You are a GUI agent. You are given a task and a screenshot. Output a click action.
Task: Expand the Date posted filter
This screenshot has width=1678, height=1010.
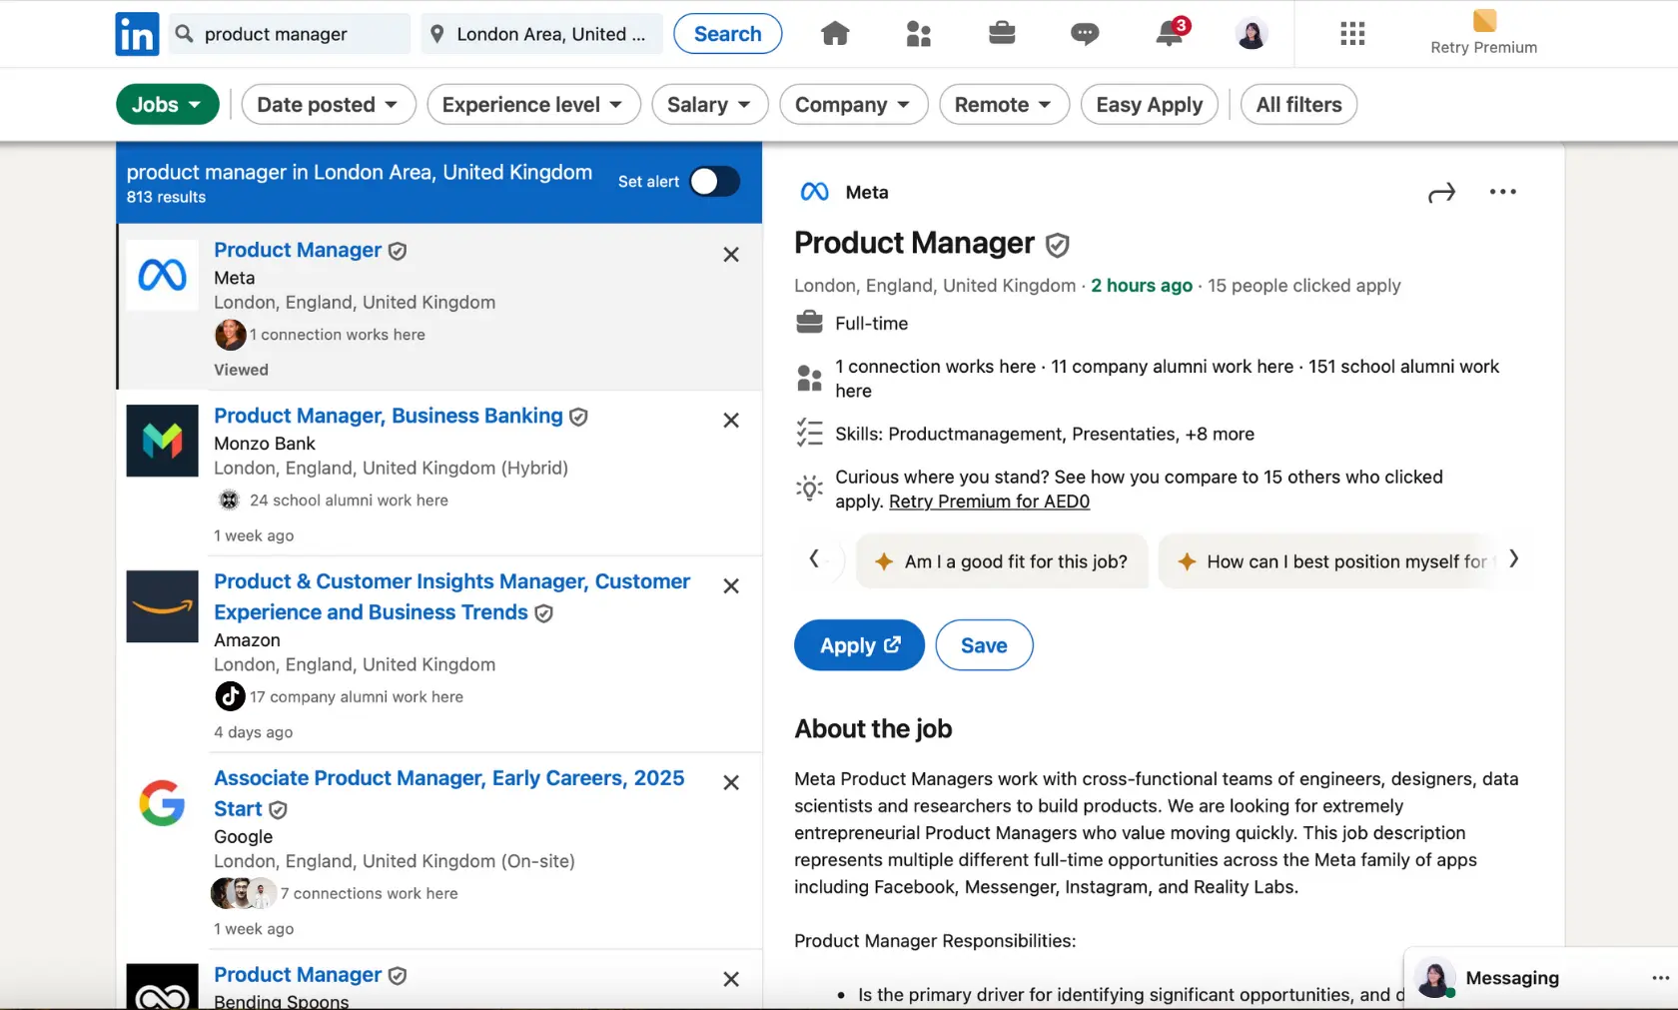[x=328, y=105]
